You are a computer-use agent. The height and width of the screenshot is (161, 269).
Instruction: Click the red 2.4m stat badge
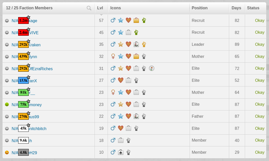(x=23, y=32)
